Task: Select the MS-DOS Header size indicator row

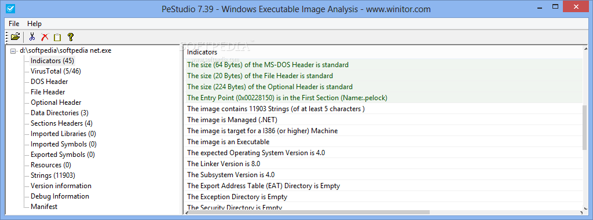Action: tap(384, 65)
